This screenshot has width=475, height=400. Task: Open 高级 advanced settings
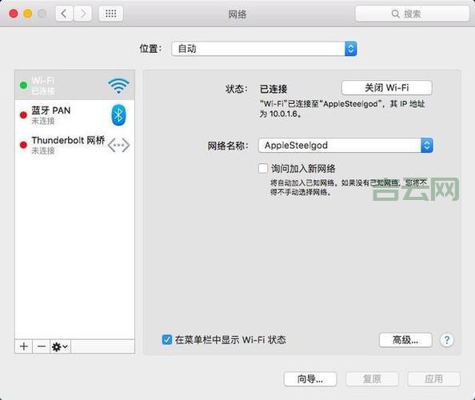405,340
